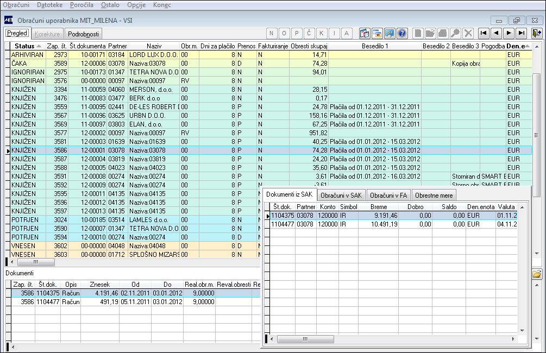This screenshot has height=353, width=546.
Task: Click the Besedilo 1 column header
Action: [375, 46]
